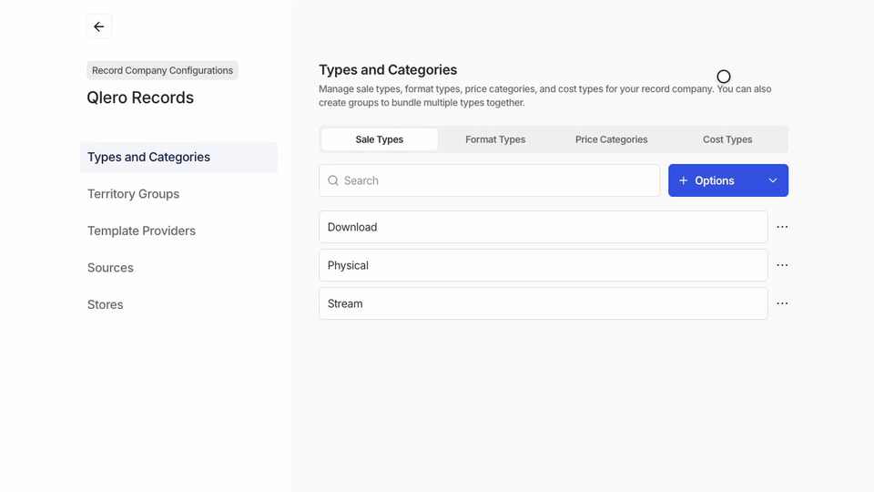Open the three-dot menu for Physical
This screenshot has height=492, width=874.
(782, 265)
